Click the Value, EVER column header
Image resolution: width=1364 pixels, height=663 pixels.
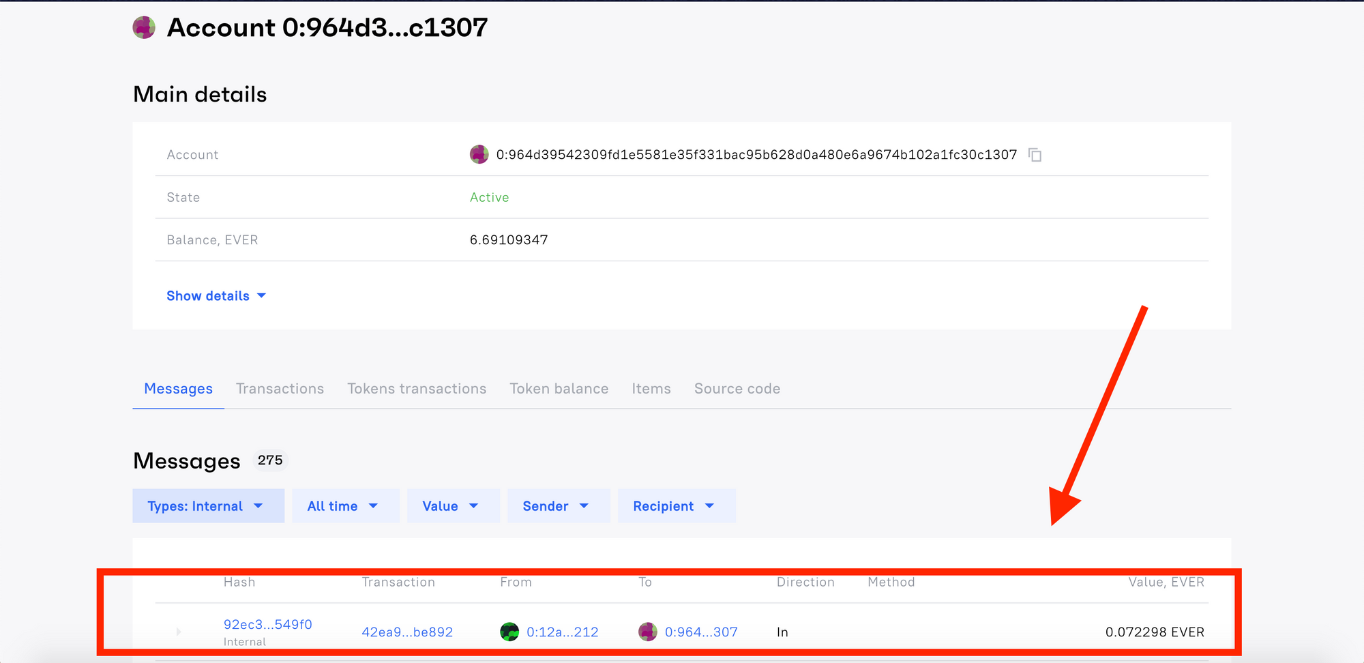coord(1166,582)
